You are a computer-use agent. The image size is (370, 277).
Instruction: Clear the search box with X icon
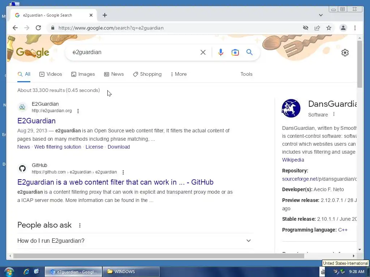point(203,52)
